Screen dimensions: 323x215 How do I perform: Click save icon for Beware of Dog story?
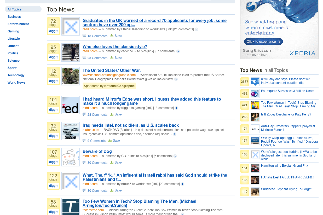pos(112,162)
